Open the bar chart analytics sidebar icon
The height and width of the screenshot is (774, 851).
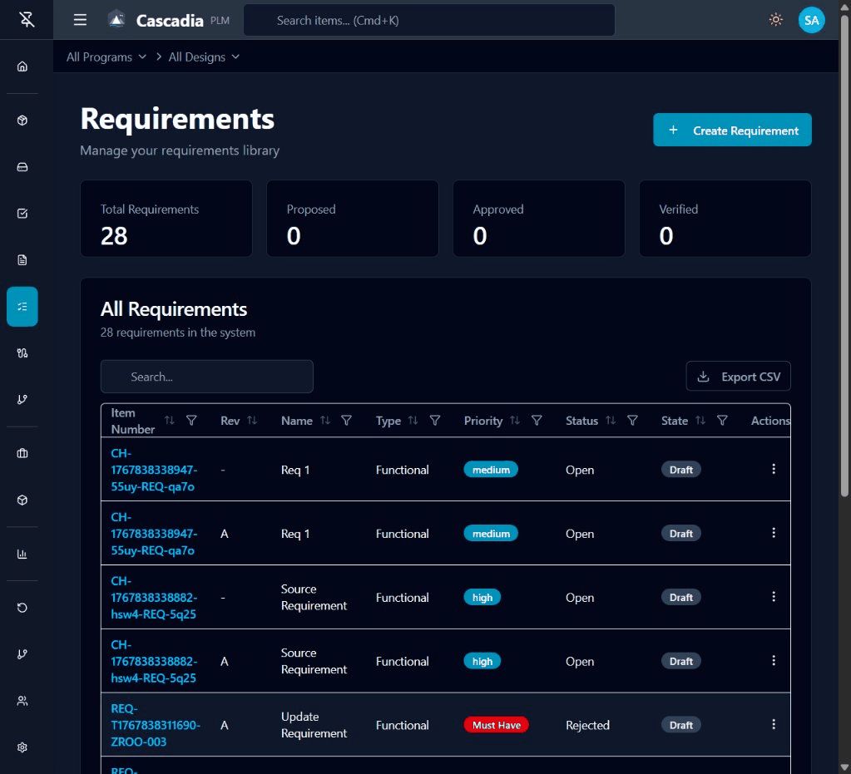(x=22, y=553)
